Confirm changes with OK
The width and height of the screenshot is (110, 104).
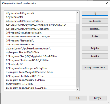tap(78, 98)
